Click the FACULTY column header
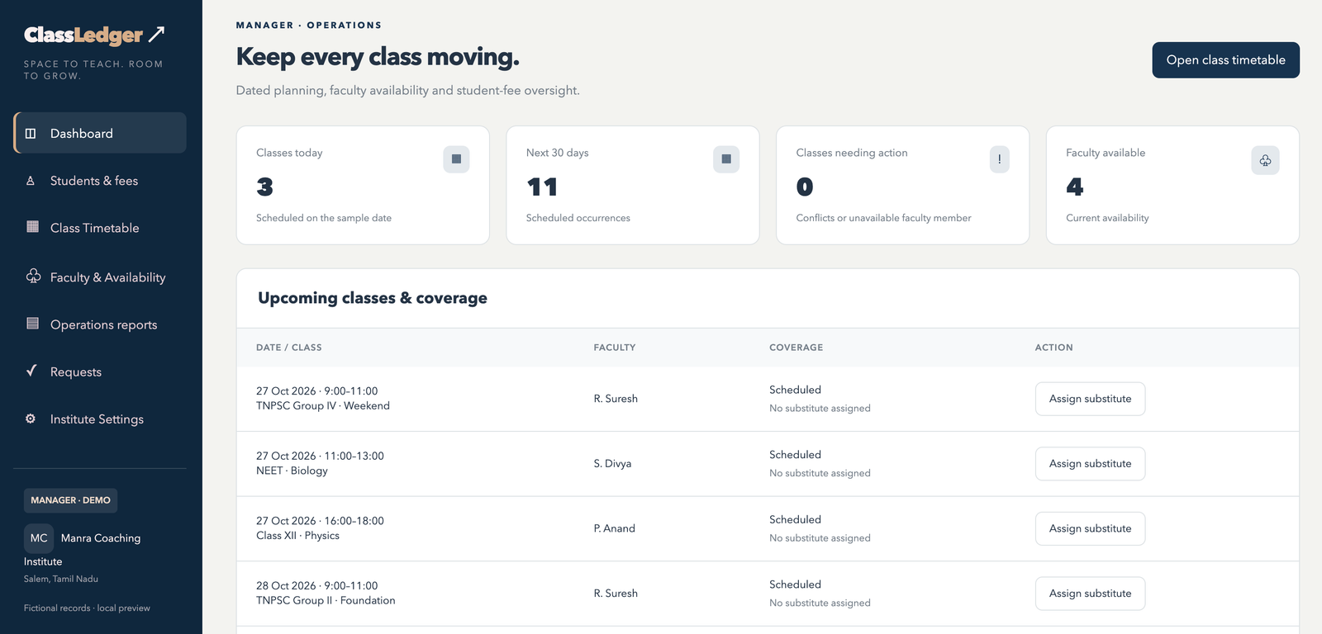The width and height of the screenshot is (1322, 634). [x=615, y=348]
